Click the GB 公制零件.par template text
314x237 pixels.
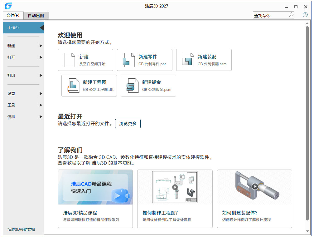point(152,64)
